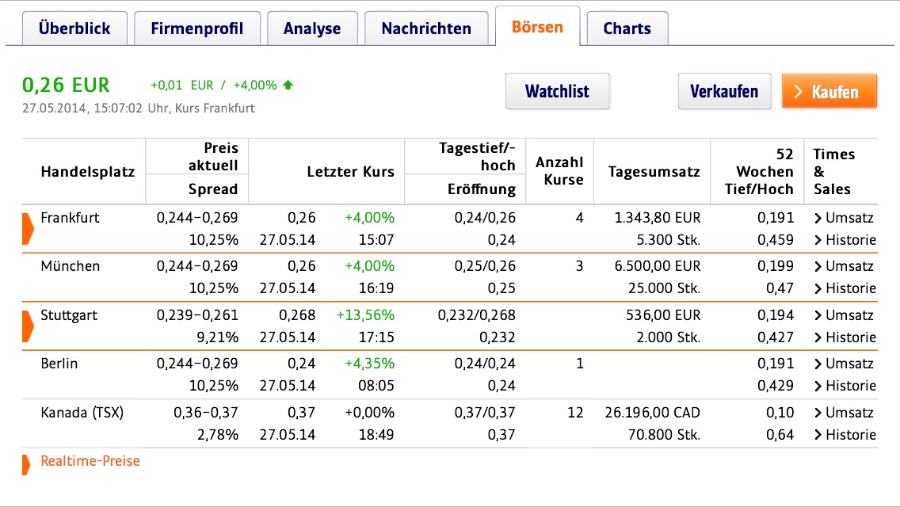Open Umsatz for the Stuttgart row
900x507 pixels.
845,315
